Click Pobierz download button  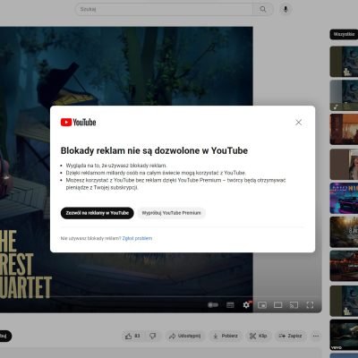[x=226, y=336]
